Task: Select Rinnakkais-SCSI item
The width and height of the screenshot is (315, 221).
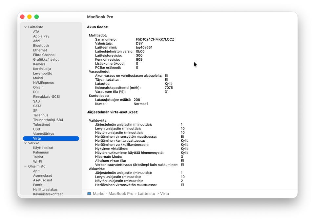Action: click(46, 96)
